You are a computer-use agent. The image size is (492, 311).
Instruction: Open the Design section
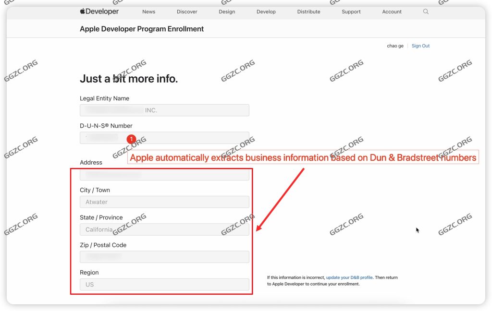[227, 12]
